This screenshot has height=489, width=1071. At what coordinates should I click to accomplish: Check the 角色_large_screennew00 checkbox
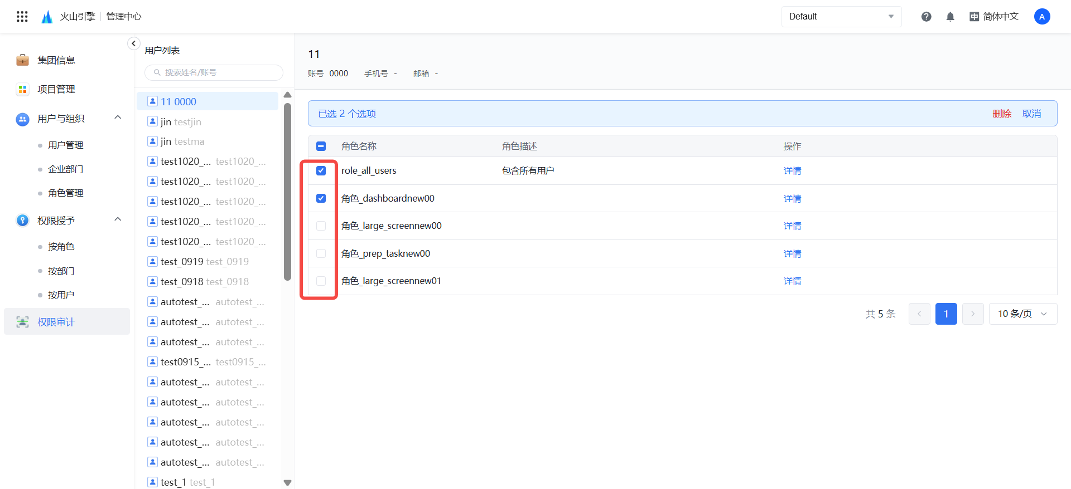click(321, 226)
